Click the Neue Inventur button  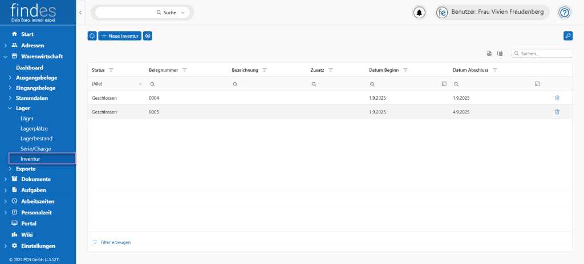click(120, 36)
